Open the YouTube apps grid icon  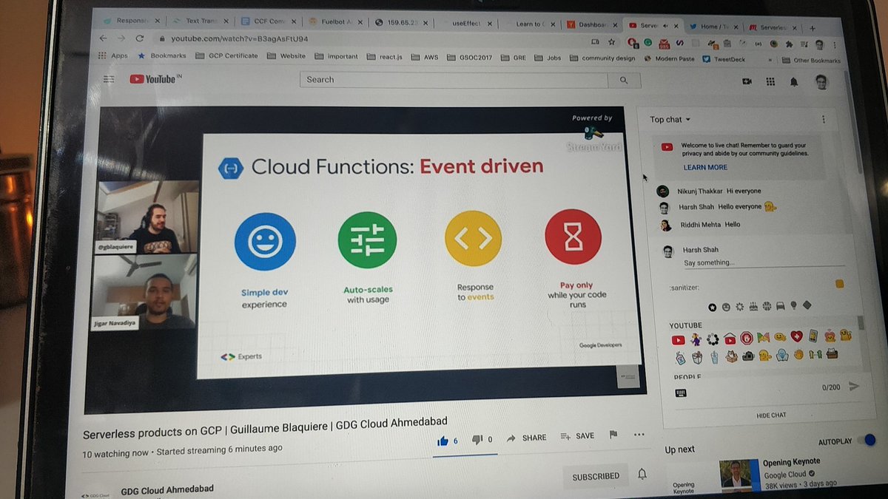point(770,81)
